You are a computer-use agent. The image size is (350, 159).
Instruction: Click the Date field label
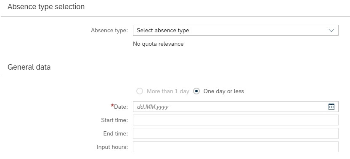click(121, 107)
